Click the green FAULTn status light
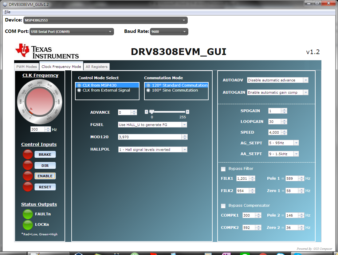338x255 pixels. click(28, 214)
